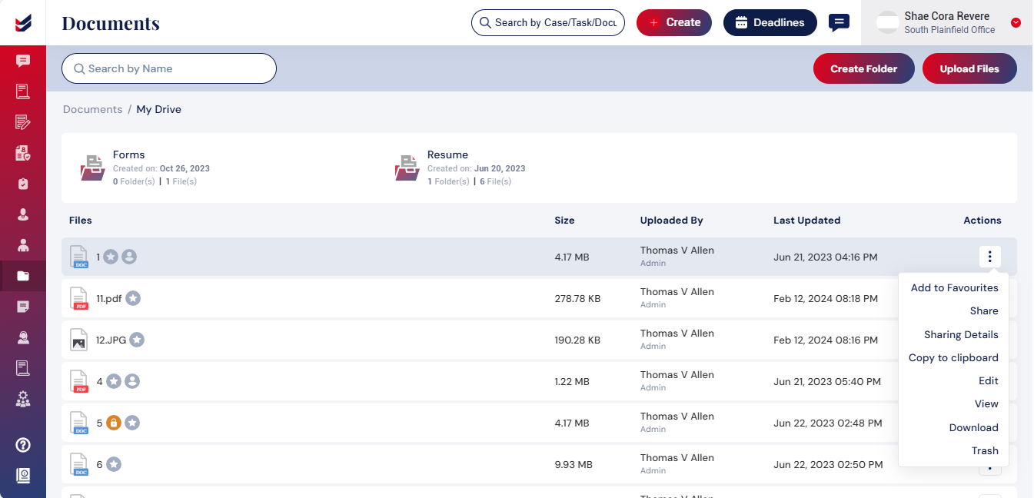Viewport: 1034px width, 498px height.
Task: Toggle the favourite star on 12.JPG
Action: point(137,340)
